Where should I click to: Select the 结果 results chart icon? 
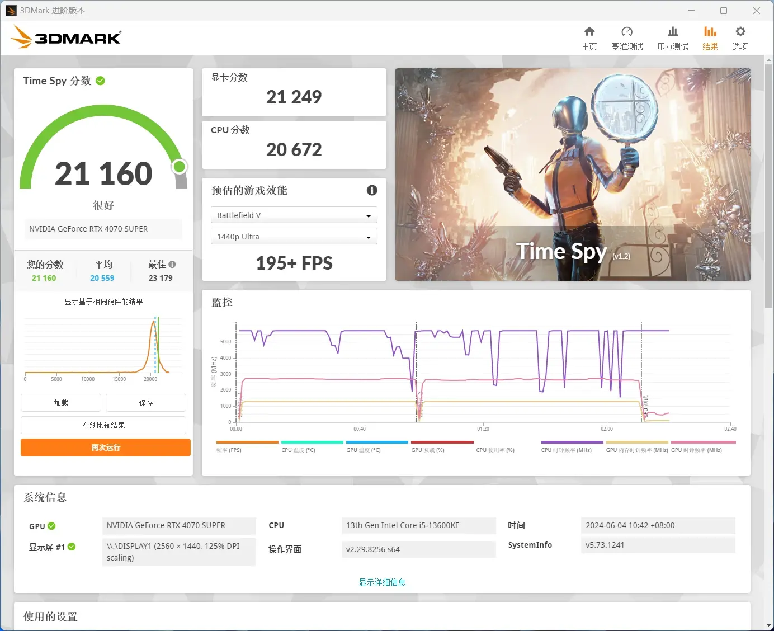(710, 32)
